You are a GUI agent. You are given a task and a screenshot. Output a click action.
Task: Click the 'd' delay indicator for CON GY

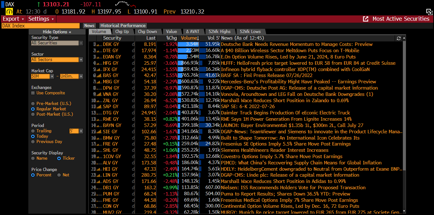133,206
